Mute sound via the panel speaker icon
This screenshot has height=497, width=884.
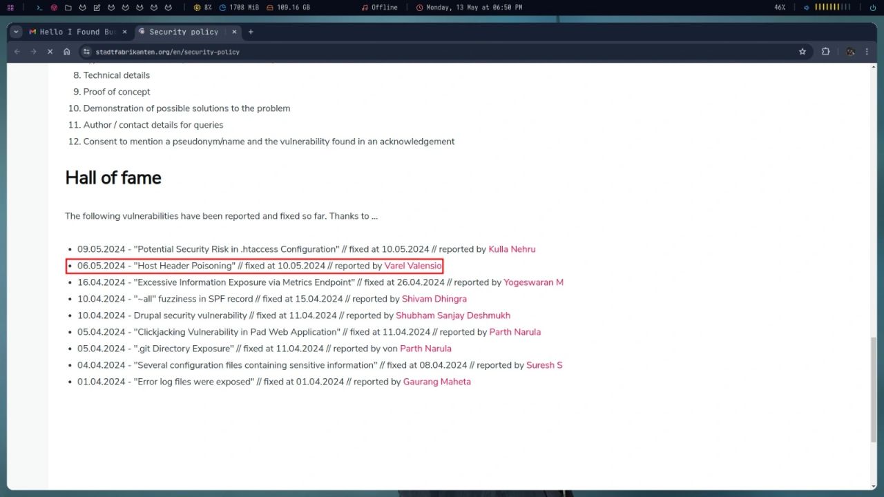pos(806,8)
